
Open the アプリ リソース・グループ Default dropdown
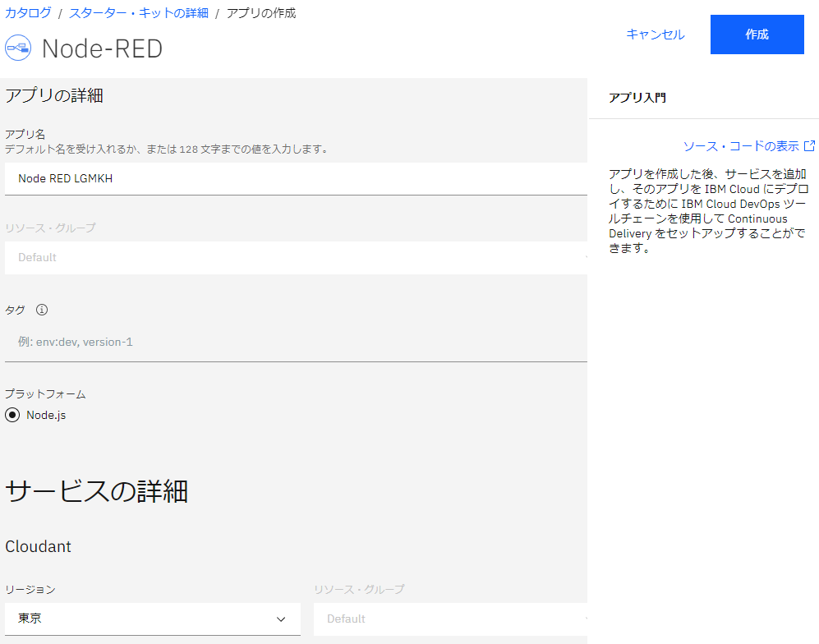tap(296, 257)
